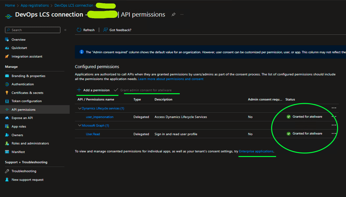Click Grant admin consent for ateliware
The image size is (346, 197).
point(143,90)
